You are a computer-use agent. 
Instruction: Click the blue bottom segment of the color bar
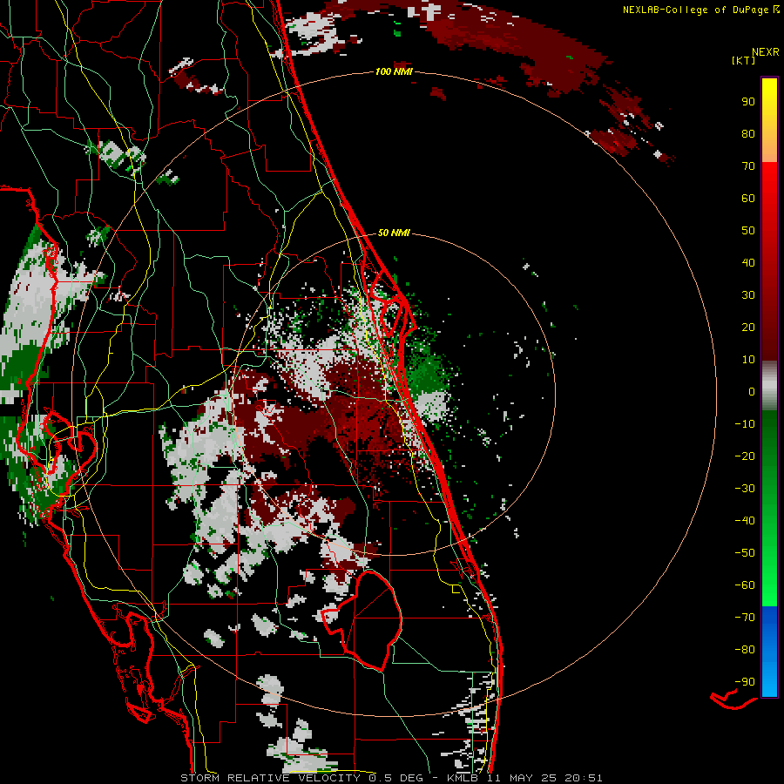769,652
